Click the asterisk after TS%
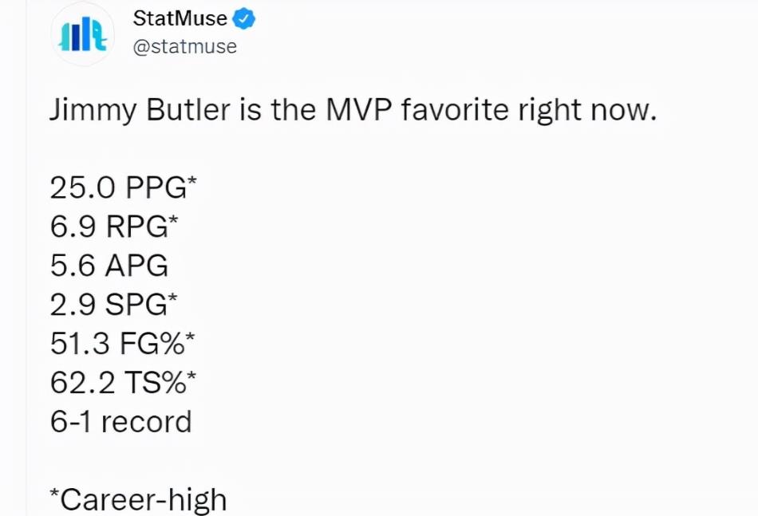The width and height of the screenshot is (758, 516). point(191,376)
